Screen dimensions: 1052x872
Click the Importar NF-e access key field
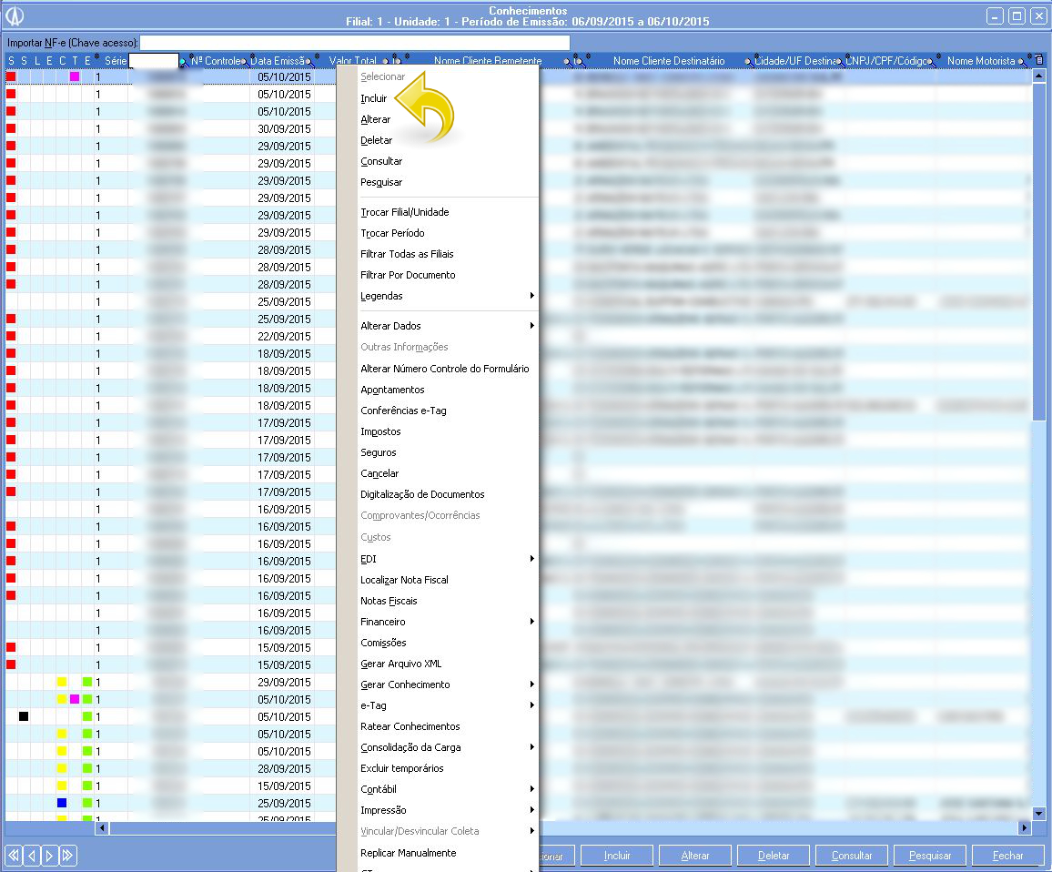354,43
